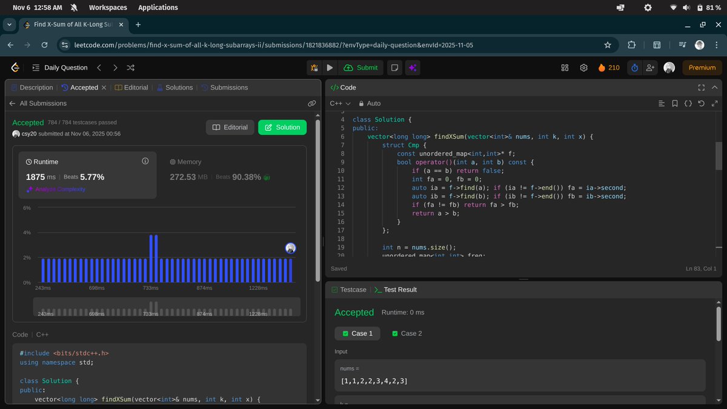727x409 pixels.
Task: Click the curly braces icon
Action: pos(688,104)
